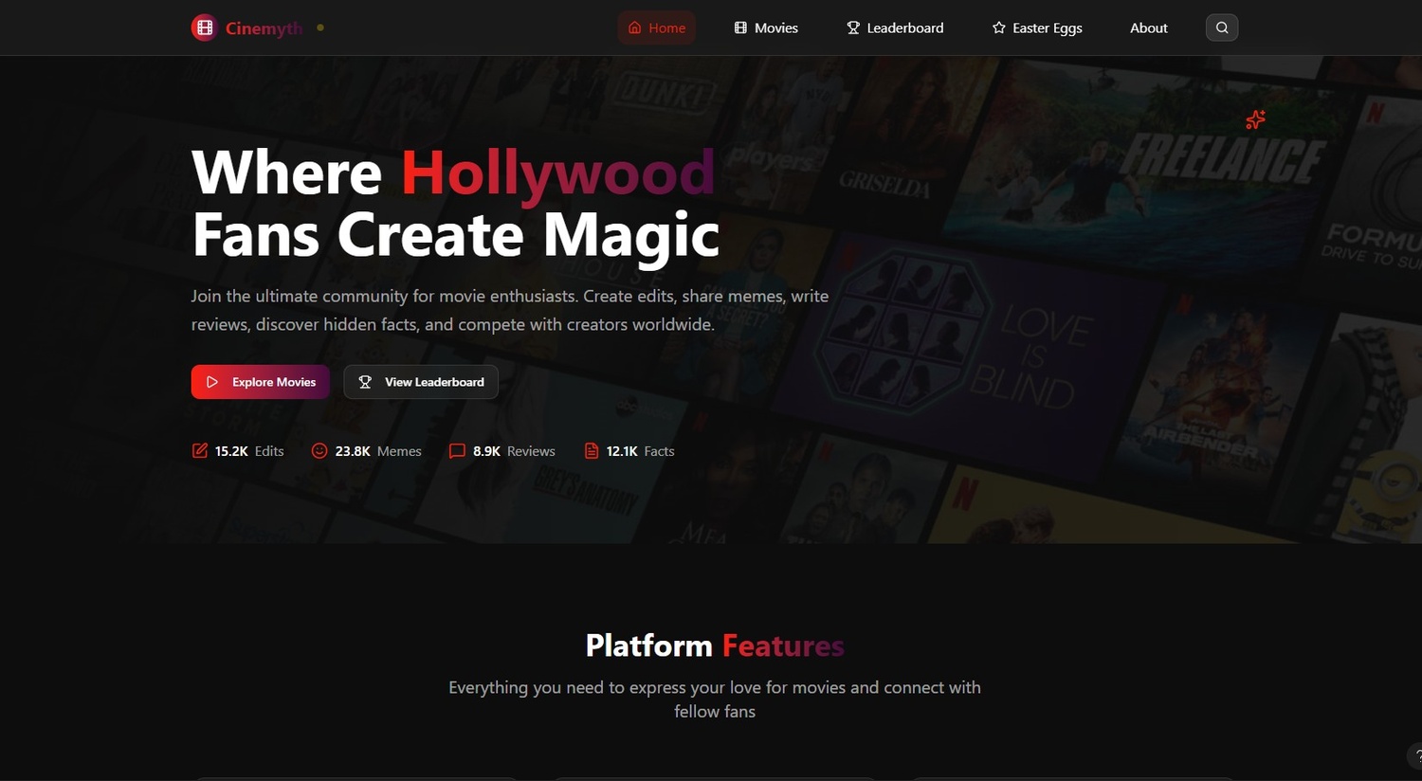Viewport: 1422px width, 781px height.
Task: Click the Cinemyth brand name text
Action: coord(264,28)
